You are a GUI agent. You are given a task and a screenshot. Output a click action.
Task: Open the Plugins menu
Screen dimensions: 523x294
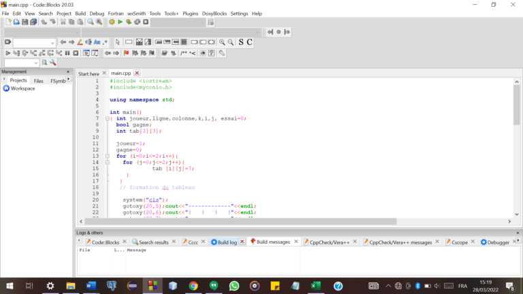pos(191,13)
